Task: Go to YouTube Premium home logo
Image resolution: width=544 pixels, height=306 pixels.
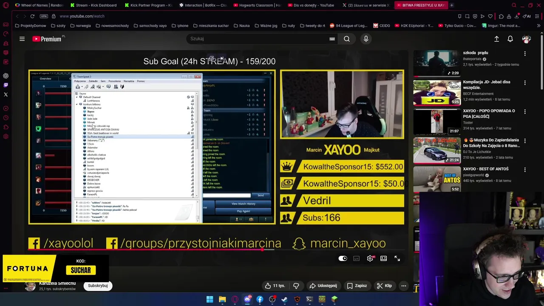Action: (47, 39)
